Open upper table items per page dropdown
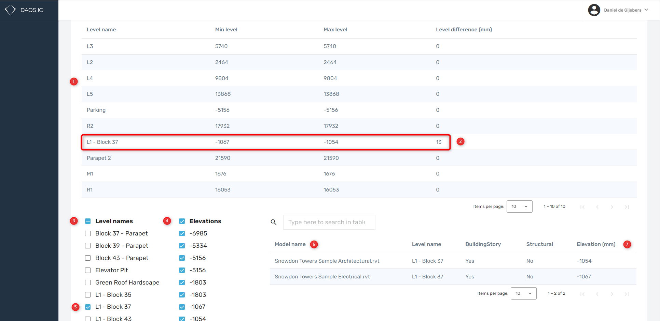Screen dimensions: 660x321 click(519, 207)
